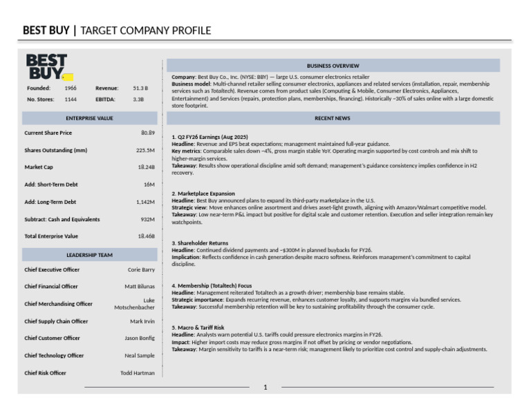Click the 'Key metrics' line under Q2 earnings
Screen dimensions: 531x398
point(324,155)
